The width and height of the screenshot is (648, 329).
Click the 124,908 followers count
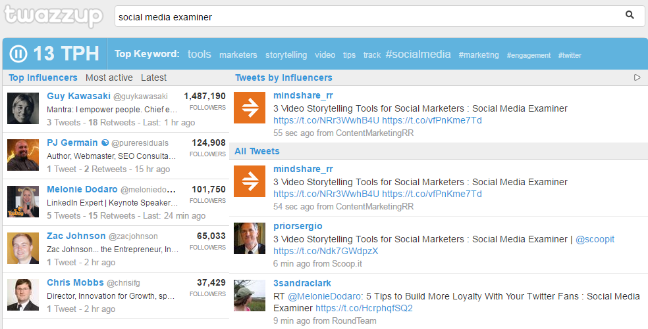(209, 143)
